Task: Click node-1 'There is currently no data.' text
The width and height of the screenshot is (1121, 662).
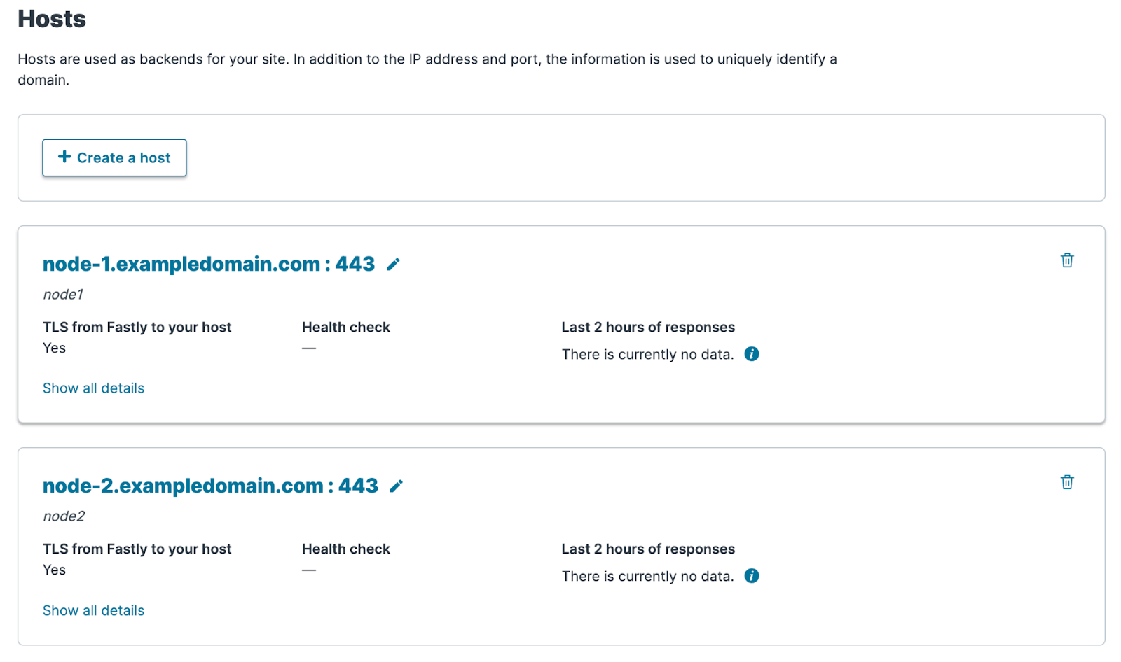Action: tap(647, 355)
